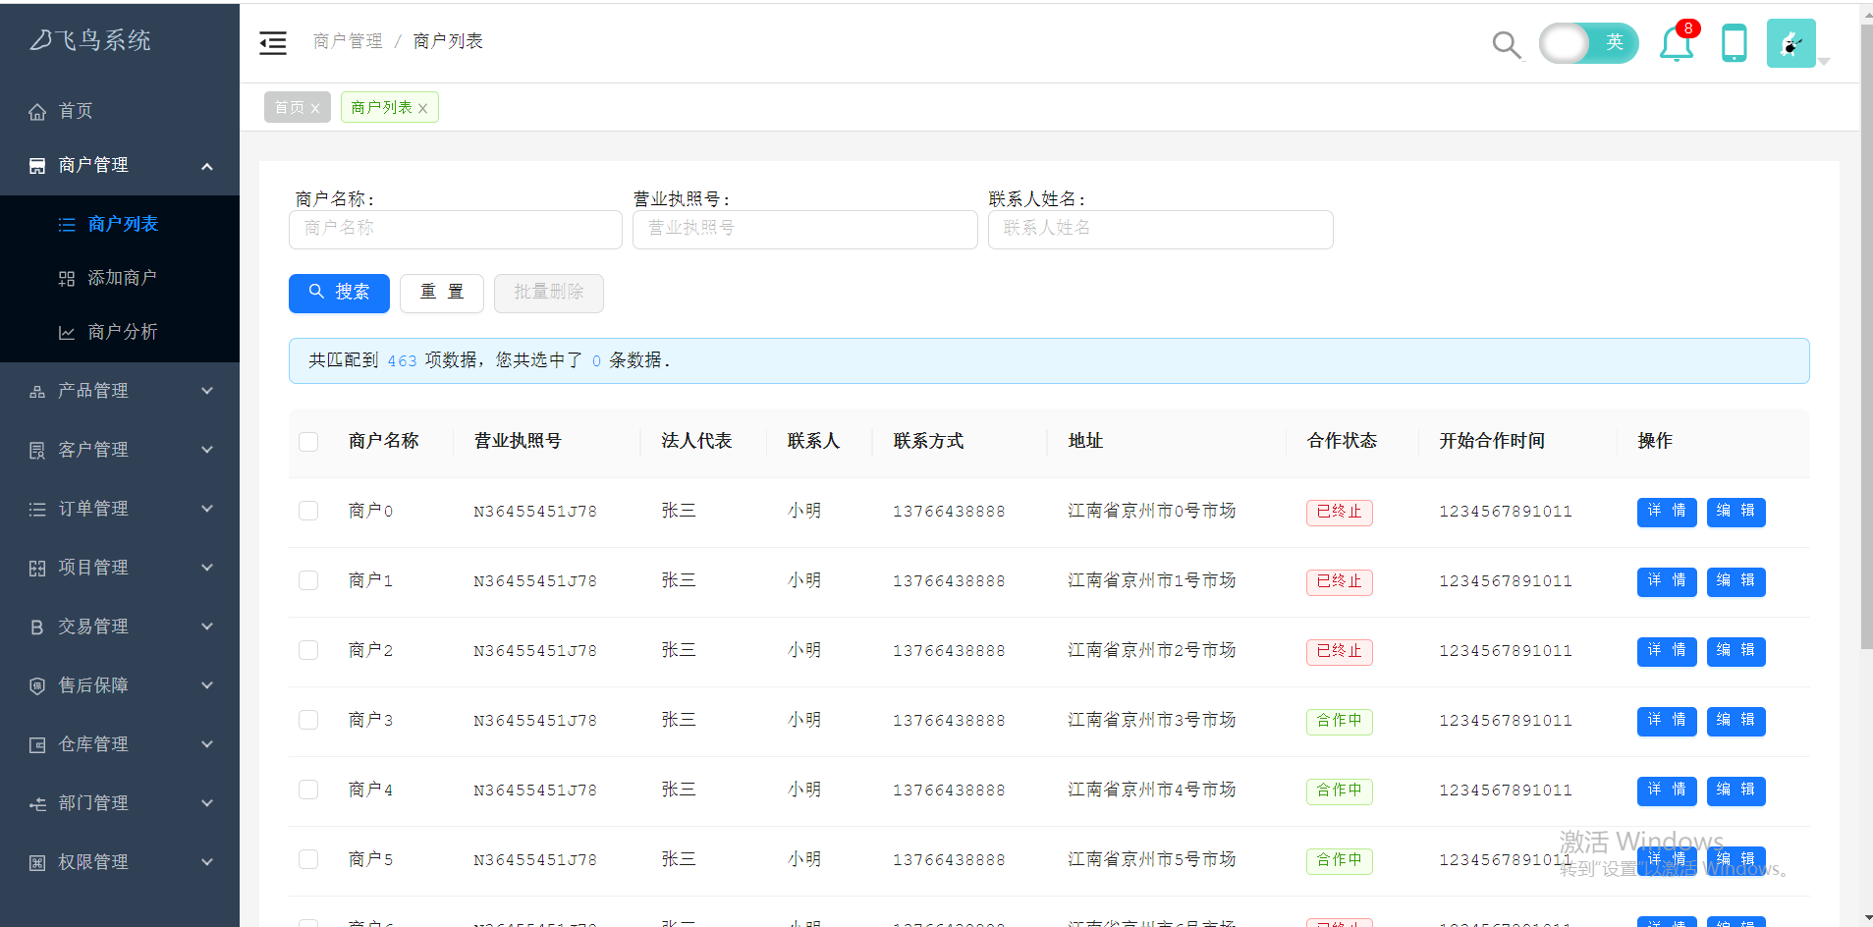Select the checkbox for 商户4

point(308,790)
